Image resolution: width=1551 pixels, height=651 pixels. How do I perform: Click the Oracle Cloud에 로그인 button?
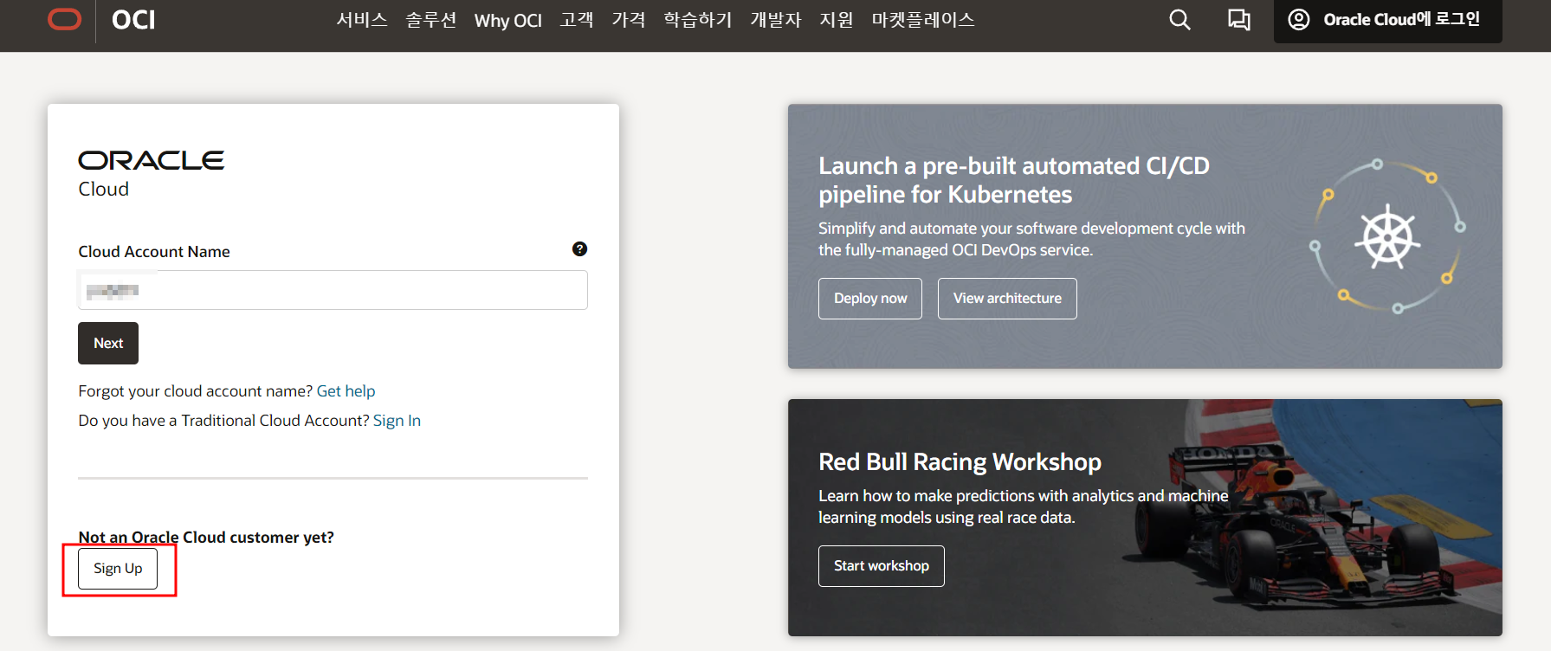tap(1387, 20)
